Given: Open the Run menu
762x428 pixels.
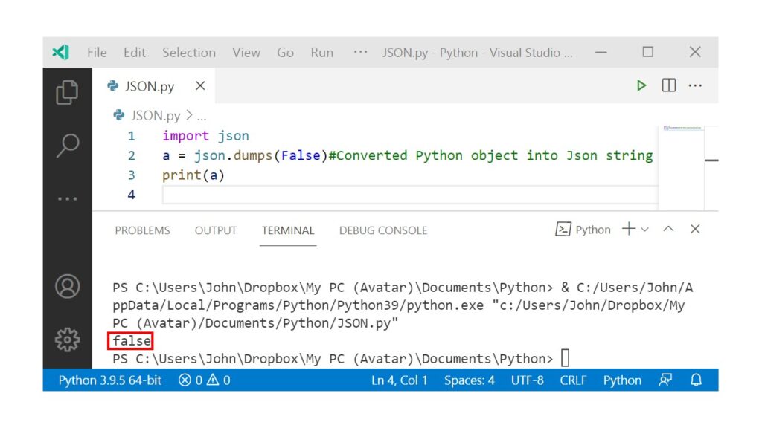Looking at the screenshot, I should (321, 53).
